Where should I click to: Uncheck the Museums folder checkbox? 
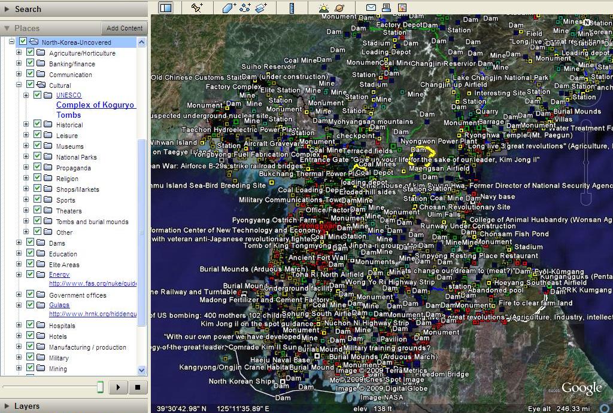pos(38,146)
